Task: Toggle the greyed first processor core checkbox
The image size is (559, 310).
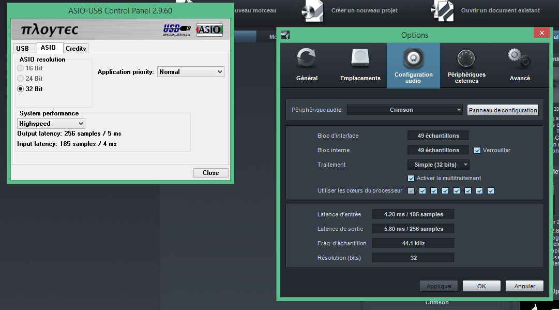Action: point(411,191)
